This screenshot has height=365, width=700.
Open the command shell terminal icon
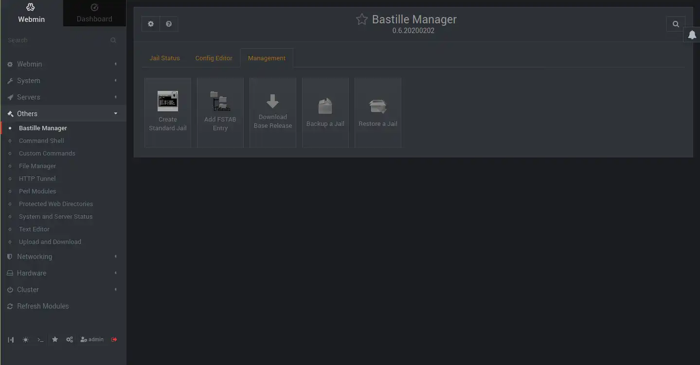coord(40,340)
